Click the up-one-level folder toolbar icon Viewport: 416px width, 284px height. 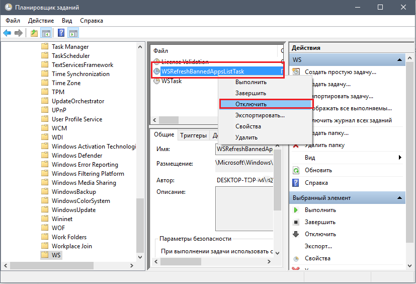(34, 33)
